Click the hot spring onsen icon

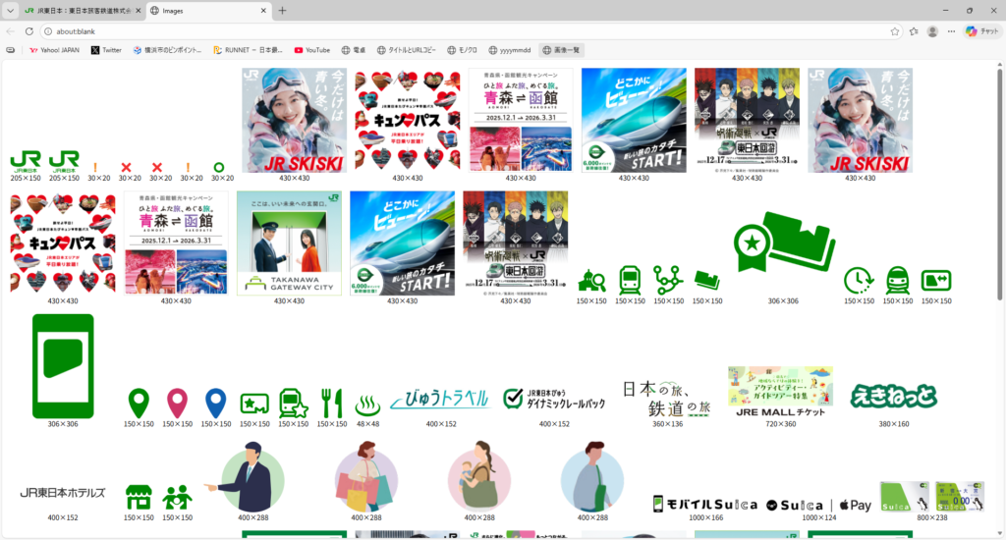367,404
